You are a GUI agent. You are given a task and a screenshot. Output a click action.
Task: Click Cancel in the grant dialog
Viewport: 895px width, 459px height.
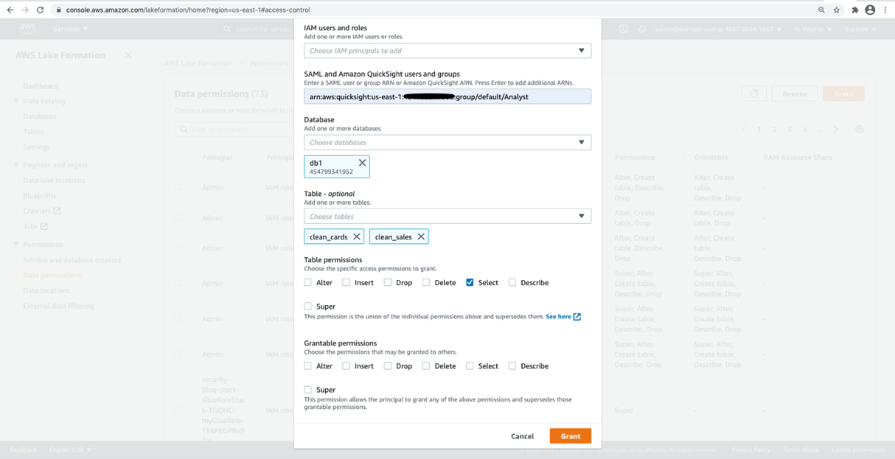(x=522, y=436)
